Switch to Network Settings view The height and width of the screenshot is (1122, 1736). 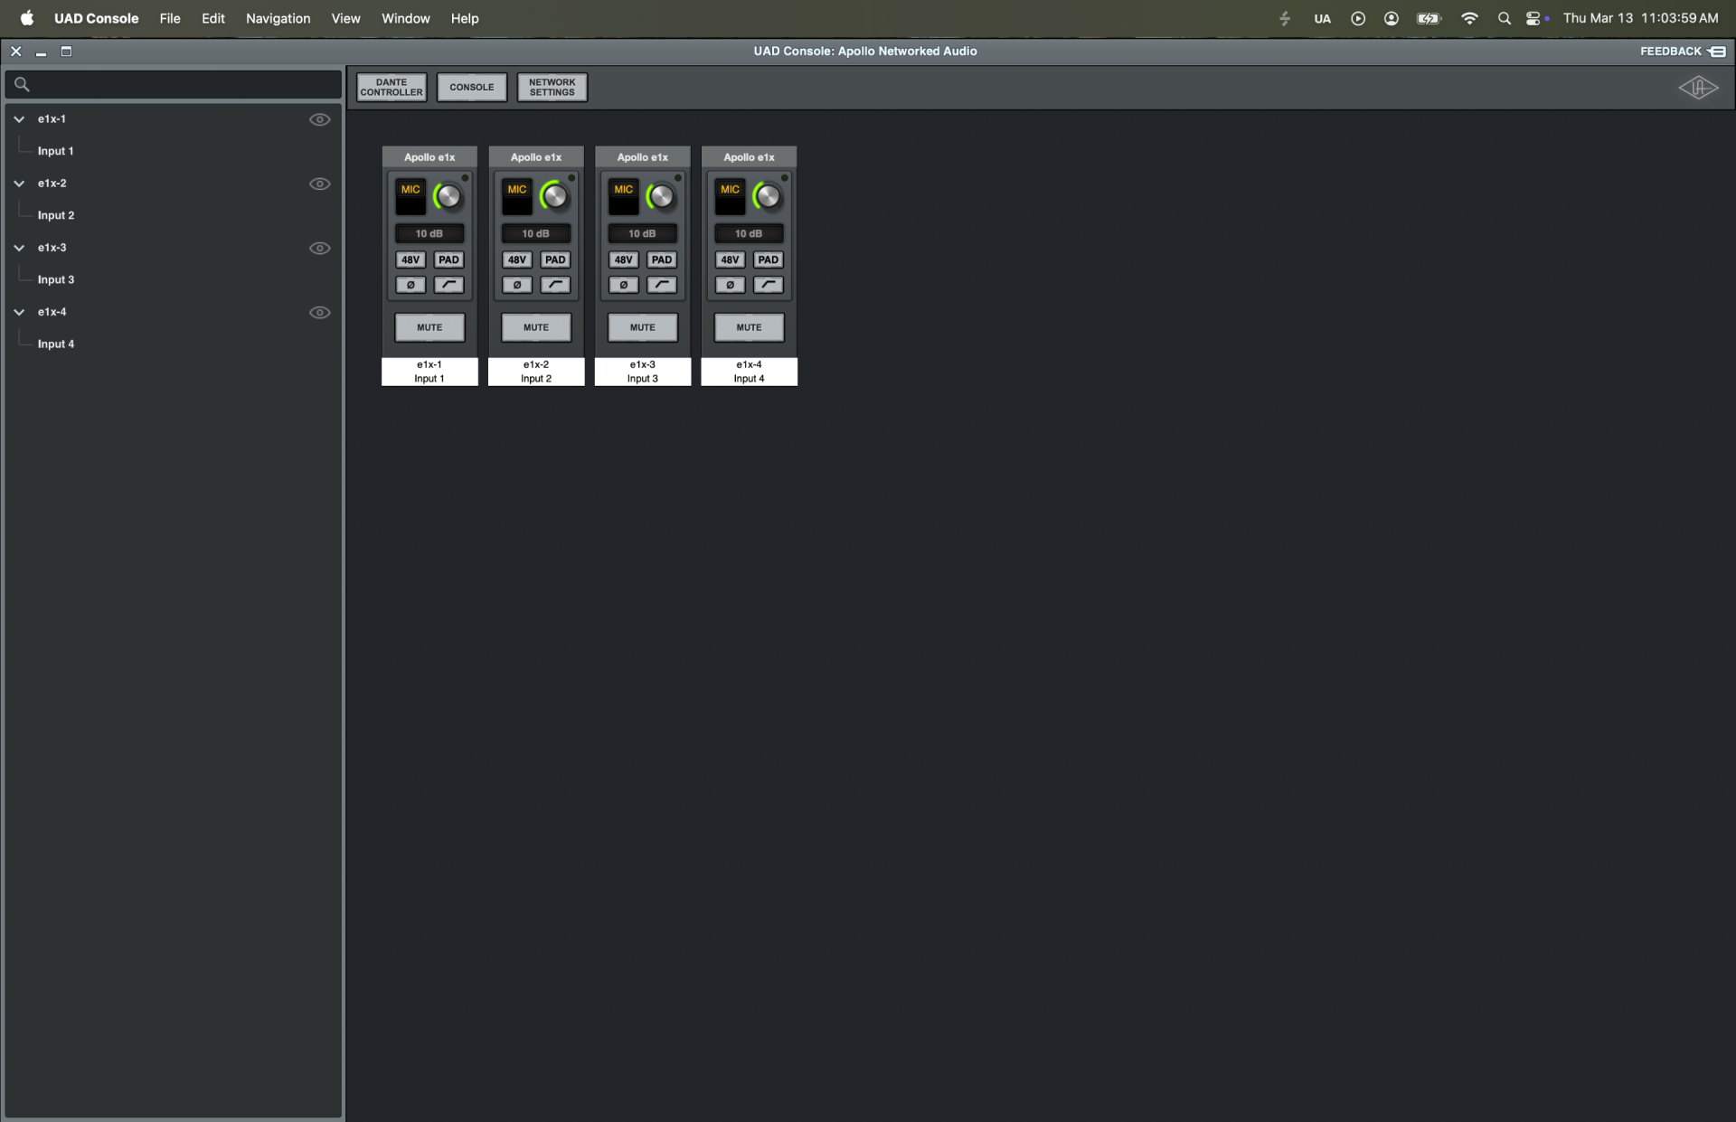(x=552, y=88)
